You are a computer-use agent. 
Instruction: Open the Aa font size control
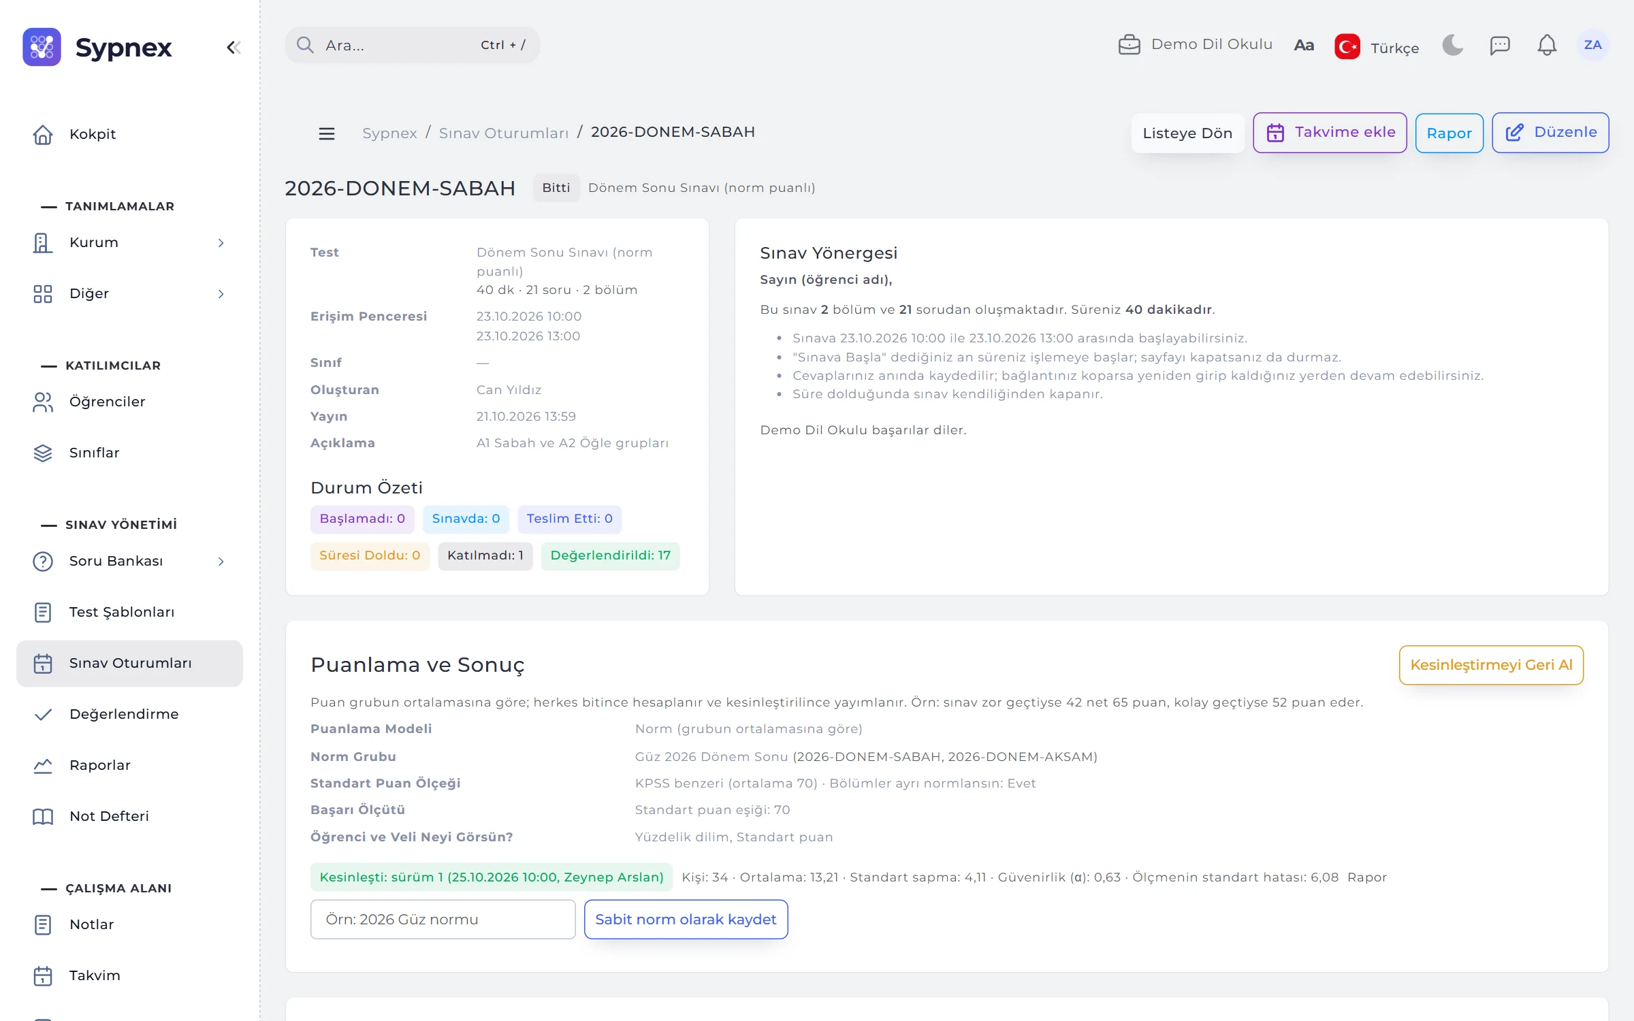1303,46
